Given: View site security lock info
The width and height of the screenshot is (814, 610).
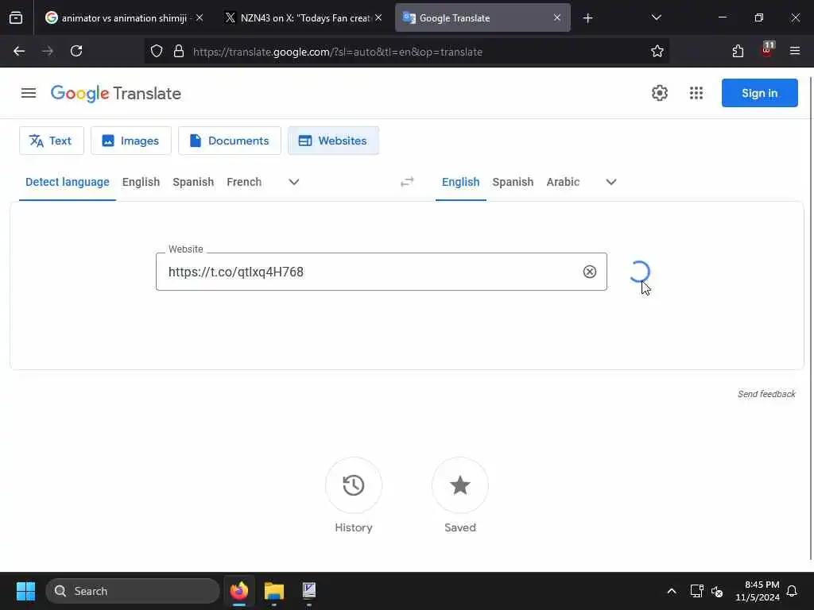Looking at the screenshot, I should [179, 52].
